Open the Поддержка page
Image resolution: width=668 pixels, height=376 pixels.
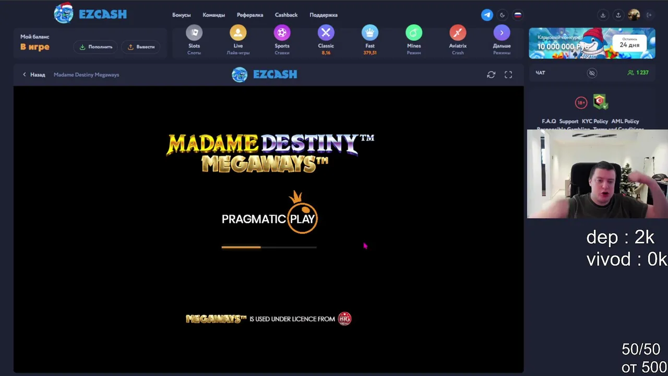[324, 15]
